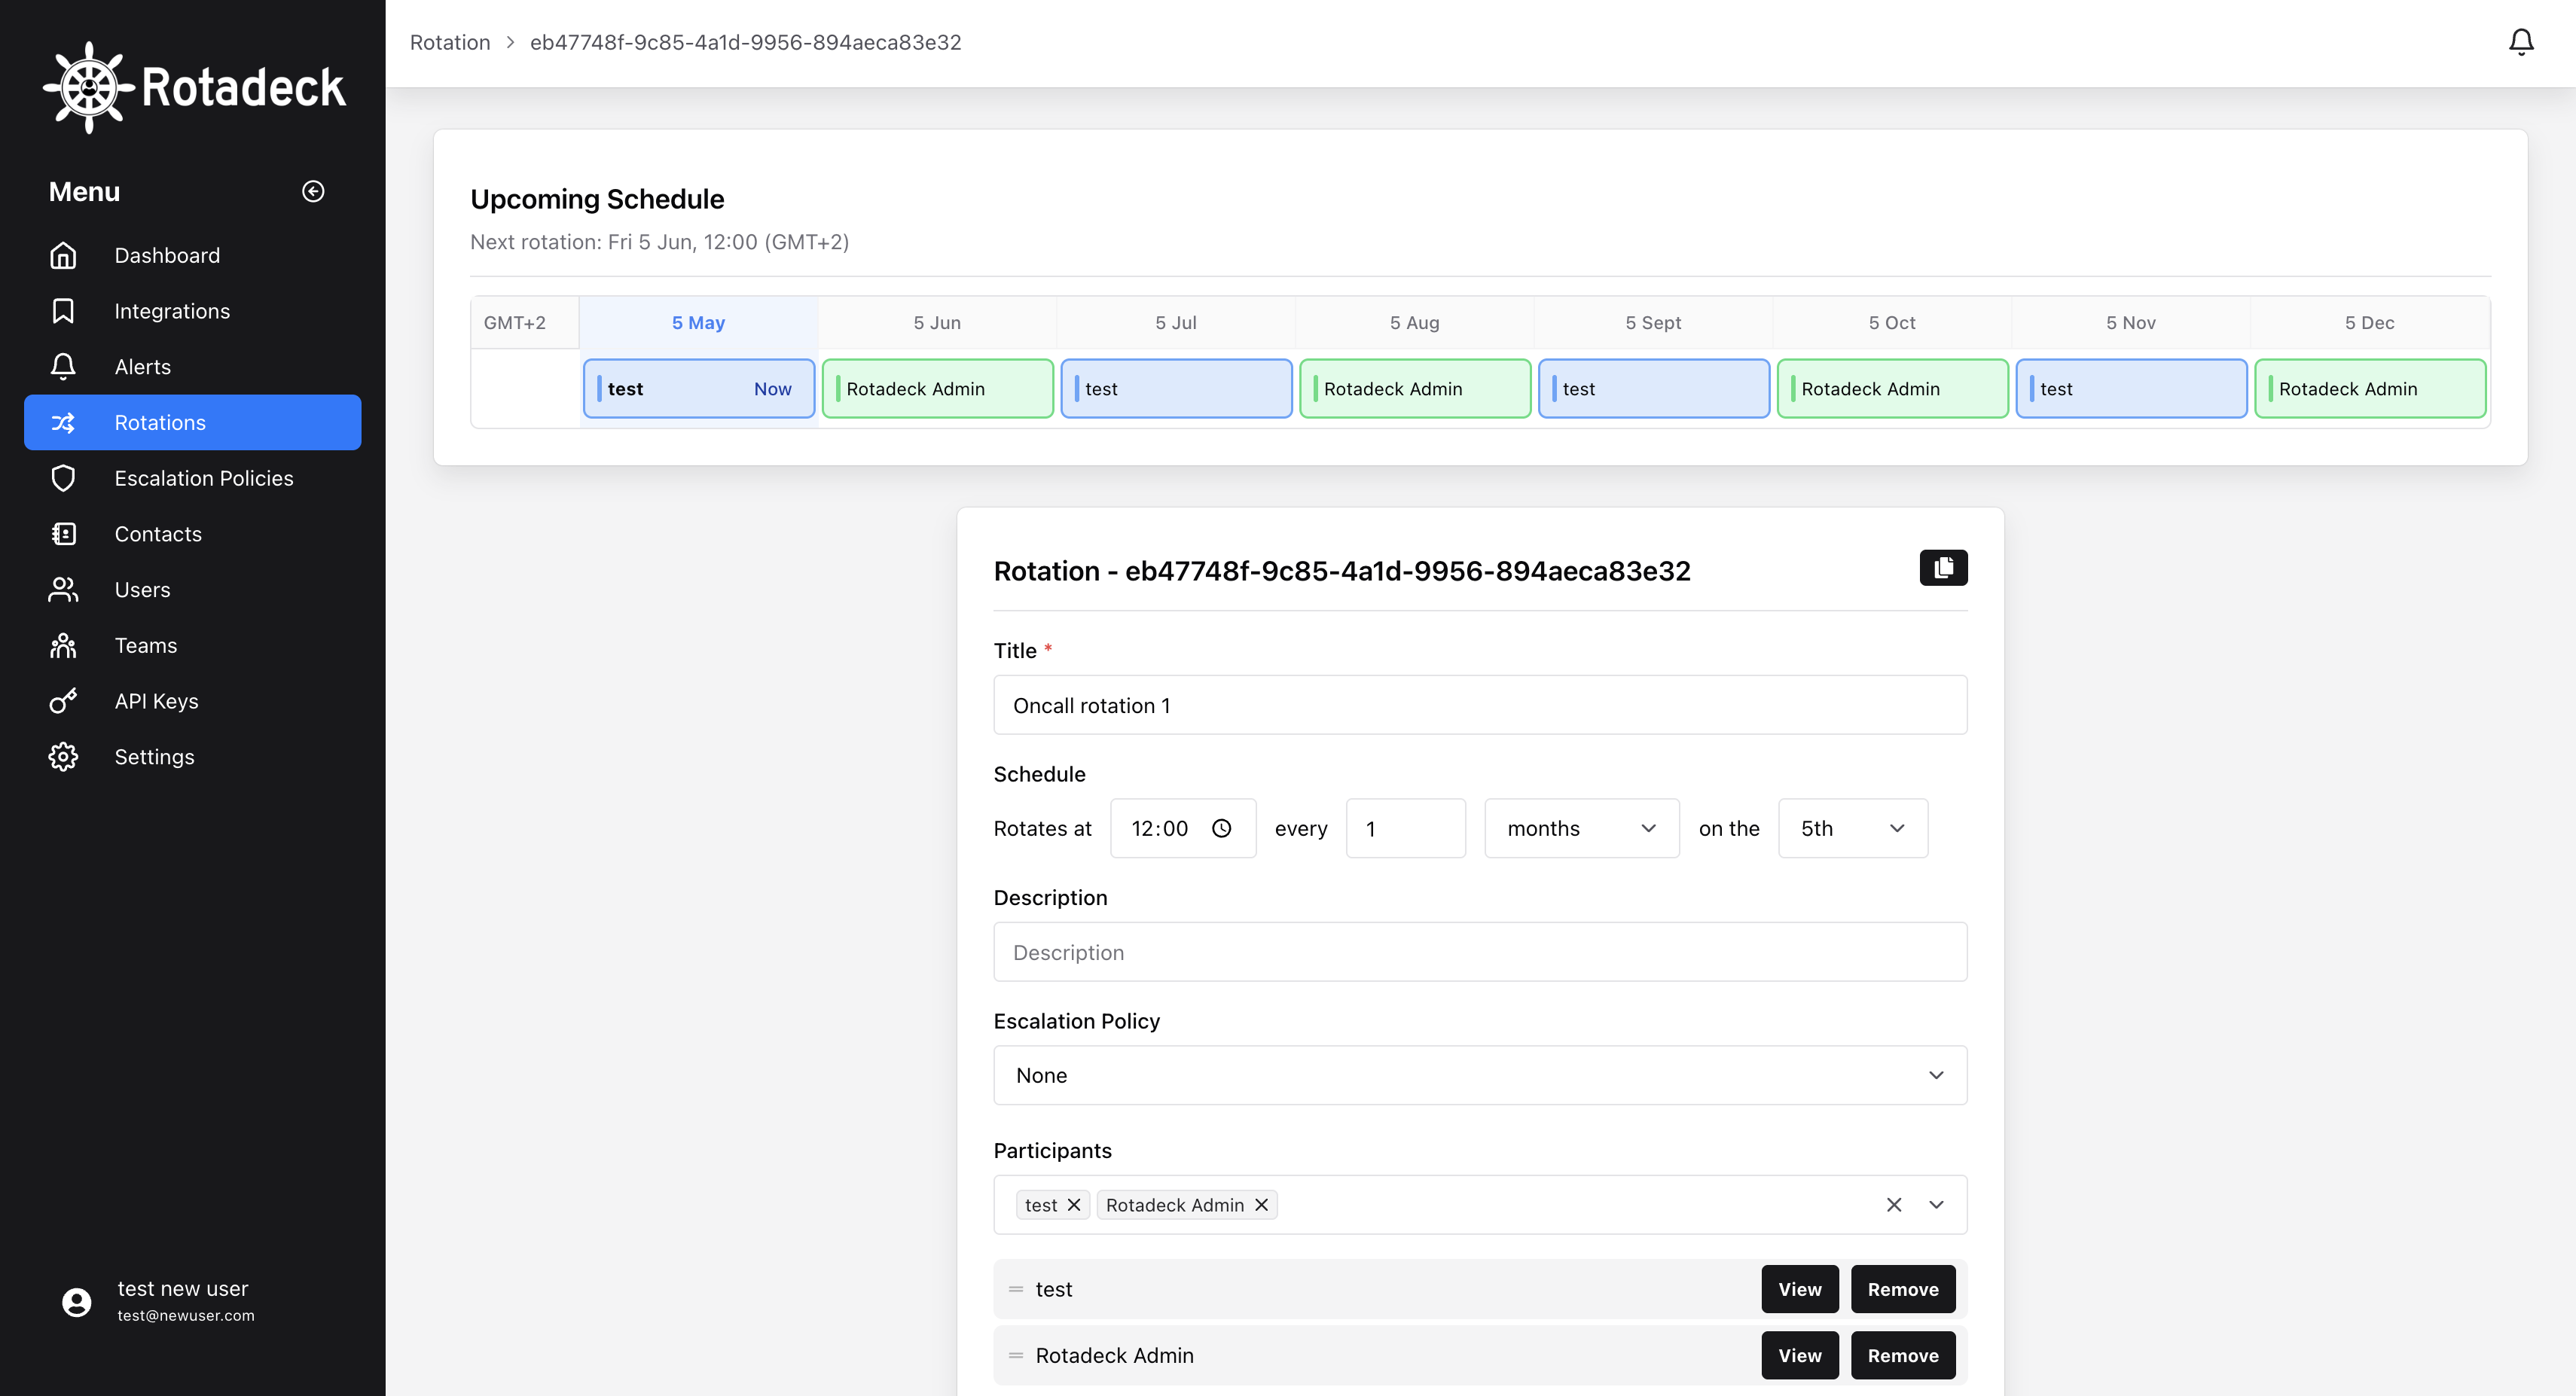Image resolution: width=2576 pixels, height=1396 pixels.
Task: Click the user avatar icon at bottom
Action: (76, 1301)
